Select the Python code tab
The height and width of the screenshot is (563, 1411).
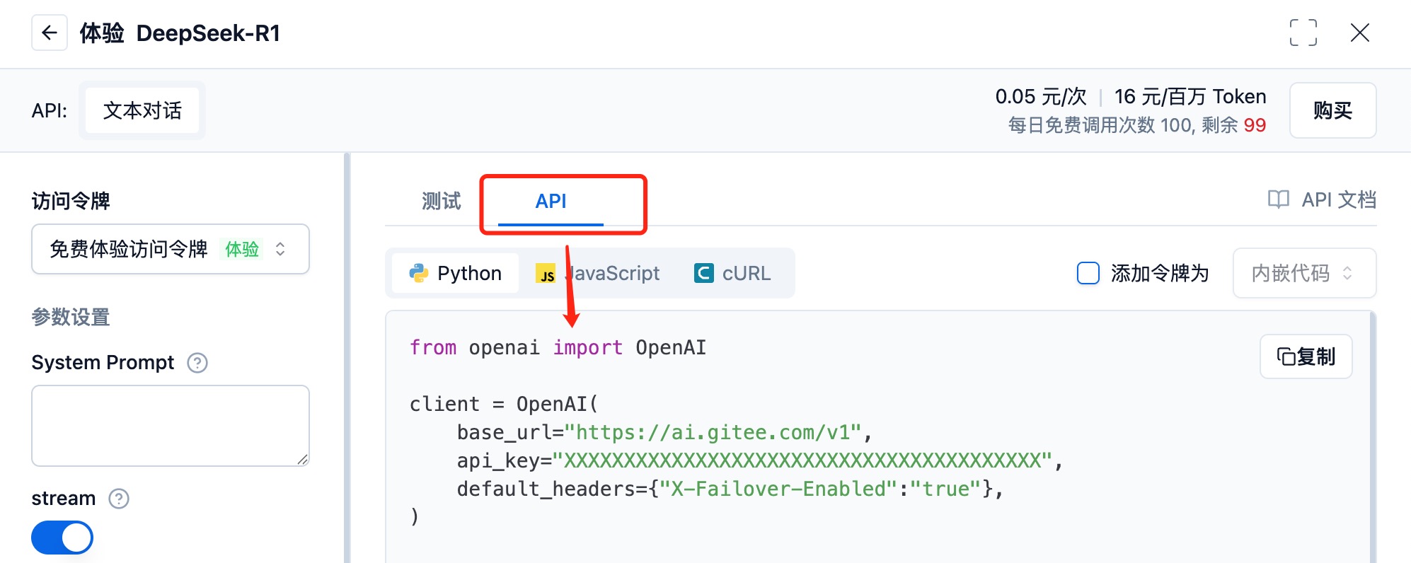tap(455, 273)
